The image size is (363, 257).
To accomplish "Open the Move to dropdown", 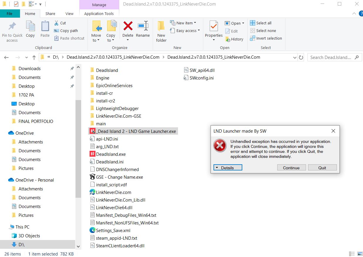I will pyautogui.click(x=96, y=30).
